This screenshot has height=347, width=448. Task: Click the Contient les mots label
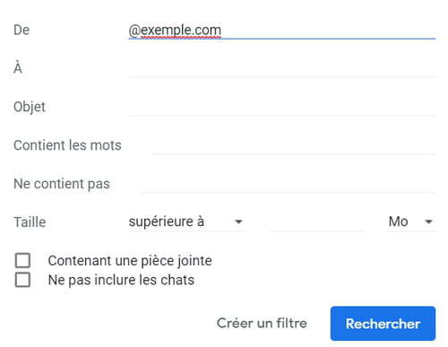tap(67, 145)
